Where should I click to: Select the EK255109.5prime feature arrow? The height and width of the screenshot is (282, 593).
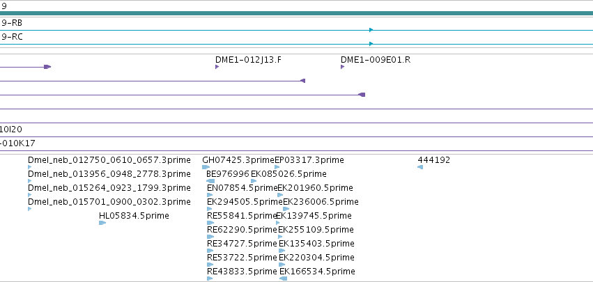(x=280, y=237)
